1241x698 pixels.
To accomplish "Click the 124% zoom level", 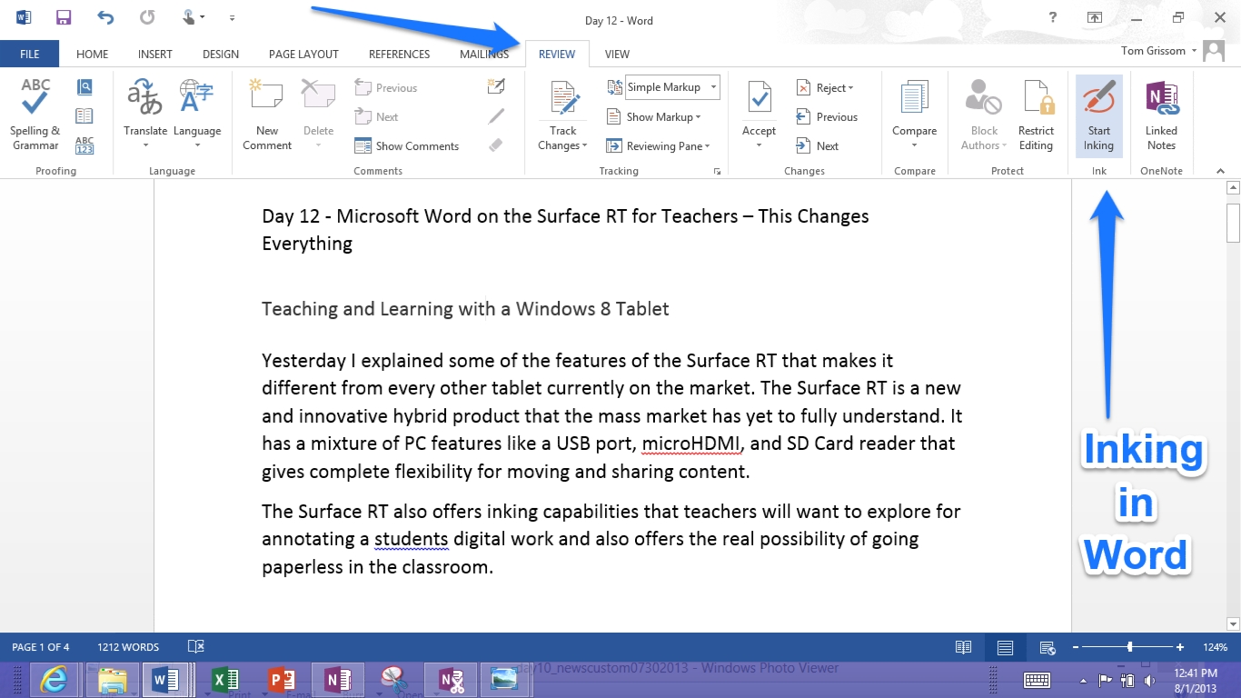I will pyautogui.click(x=1215, y=647).
